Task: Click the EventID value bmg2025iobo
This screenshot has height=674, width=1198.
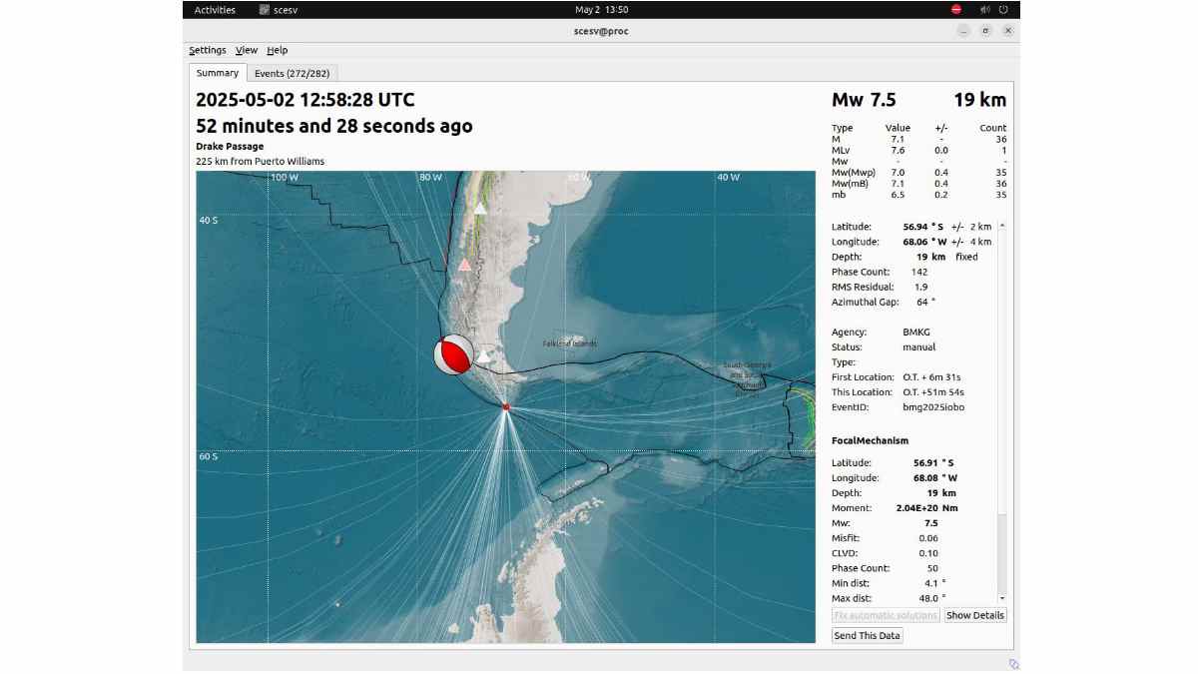Action: 933,406
